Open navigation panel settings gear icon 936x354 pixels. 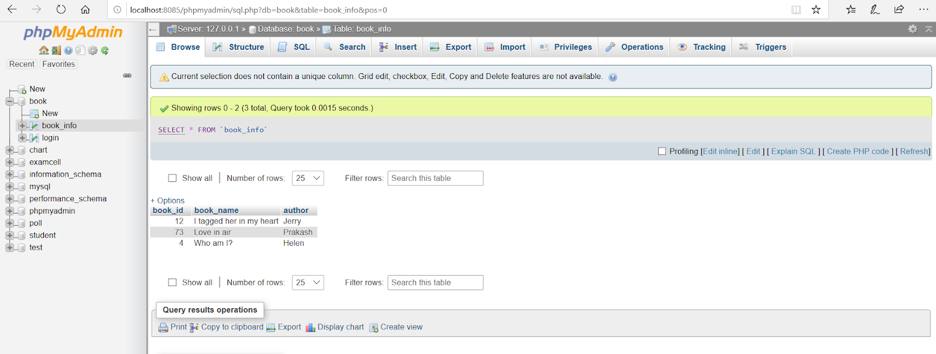92,50
